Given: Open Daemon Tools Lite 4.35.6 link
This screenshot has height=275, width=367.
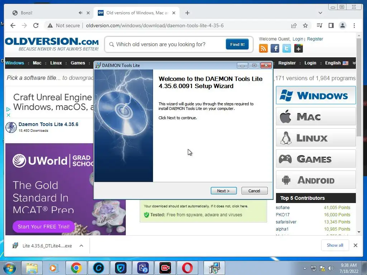Looking at the screenshot, I should tap(48, 124).
